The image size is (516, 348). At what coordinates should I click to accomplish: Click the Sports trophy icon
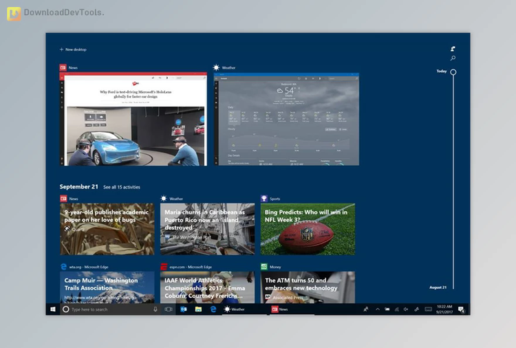click(x=264, y=198)
